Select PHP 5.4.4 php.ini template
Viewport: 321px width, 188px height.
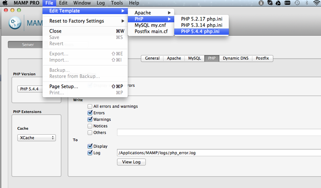tap(201, 31)
